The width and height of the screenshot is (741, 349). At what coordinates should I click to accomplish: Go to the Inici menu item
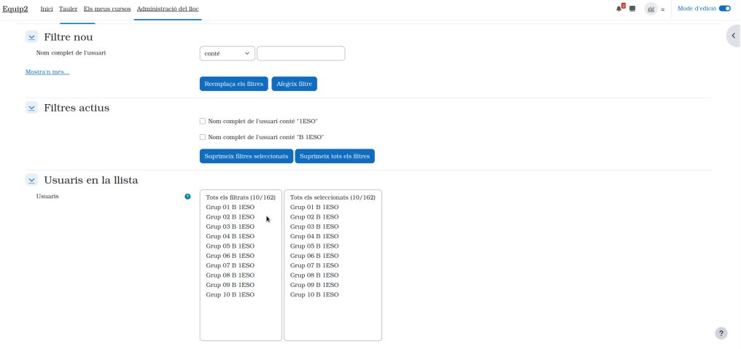(x=47, y=9)
